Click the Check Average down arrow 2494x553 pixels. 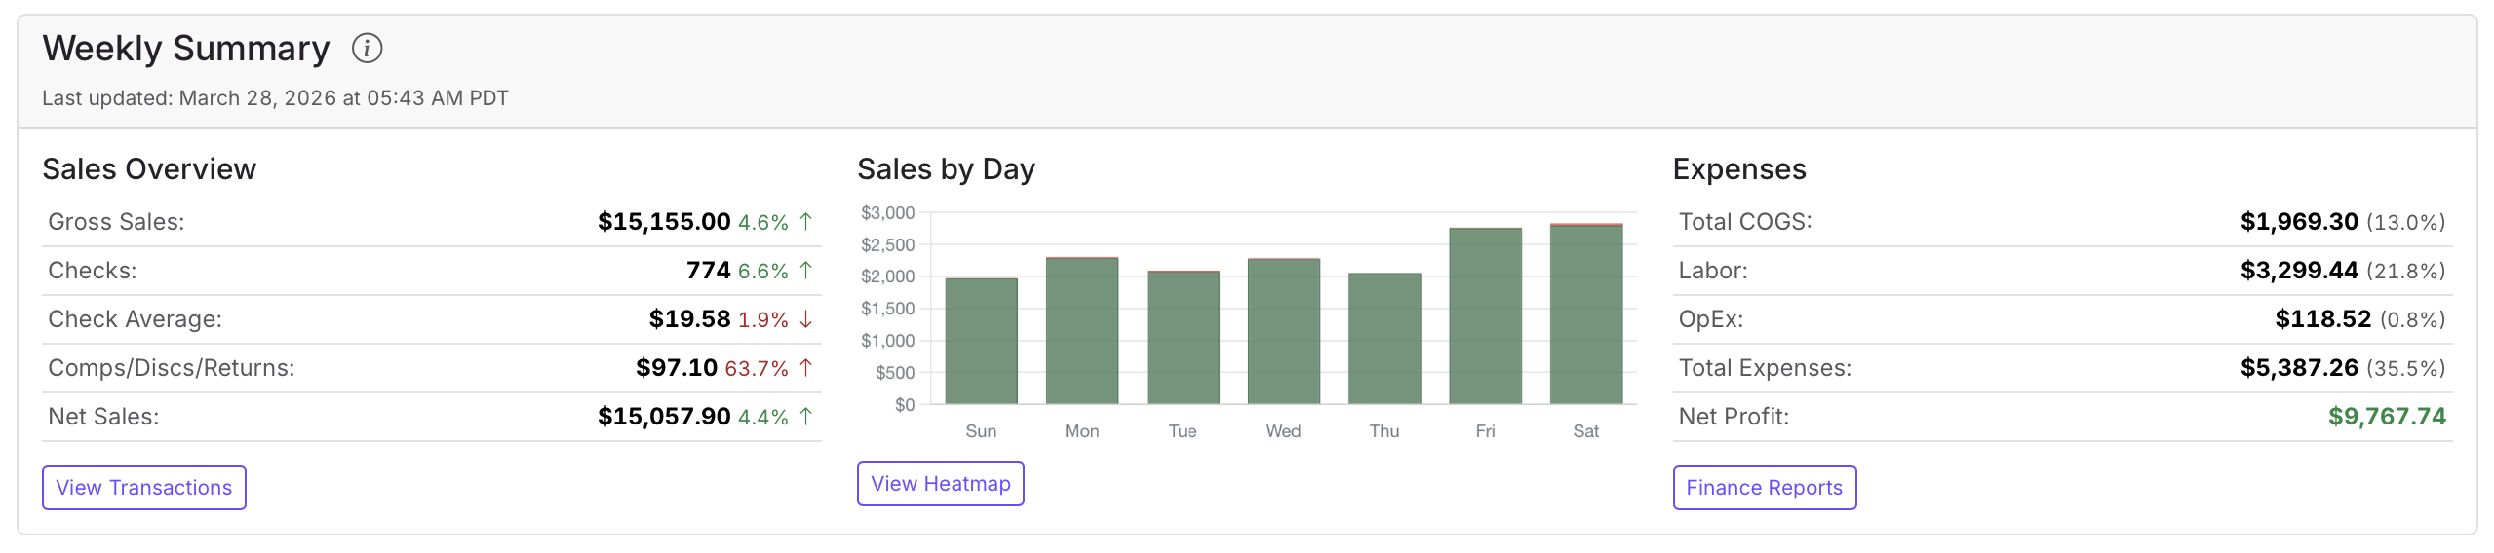[x=805, y=318]
